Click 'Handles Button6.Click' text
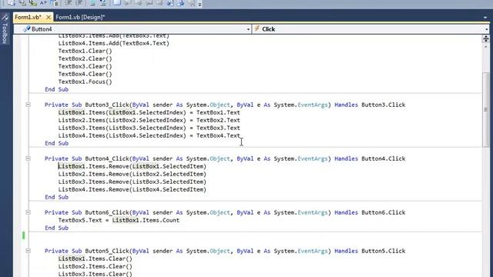The width and height of the screenshot is (493, 277). point(370,212)
